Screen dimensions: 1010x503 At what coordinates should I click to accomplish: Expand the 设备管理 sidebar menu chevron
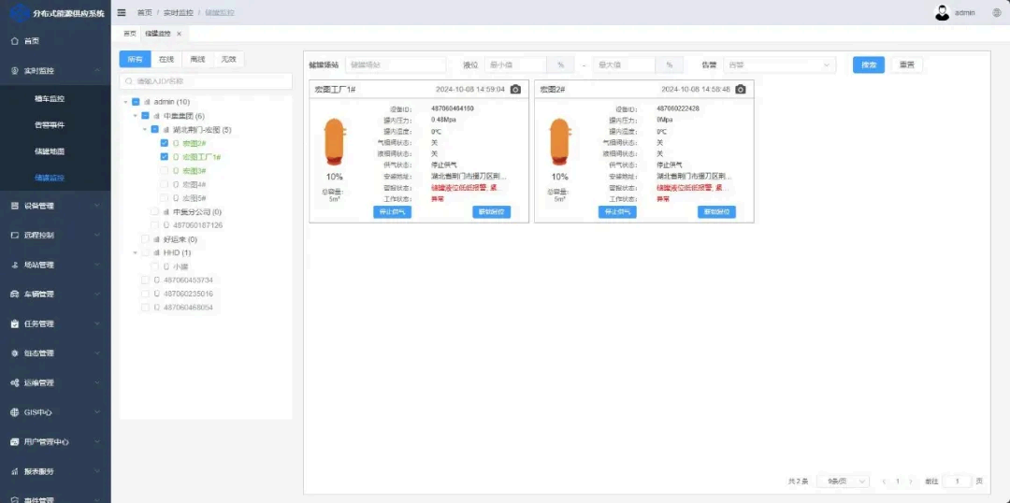(x=97, y=206)
